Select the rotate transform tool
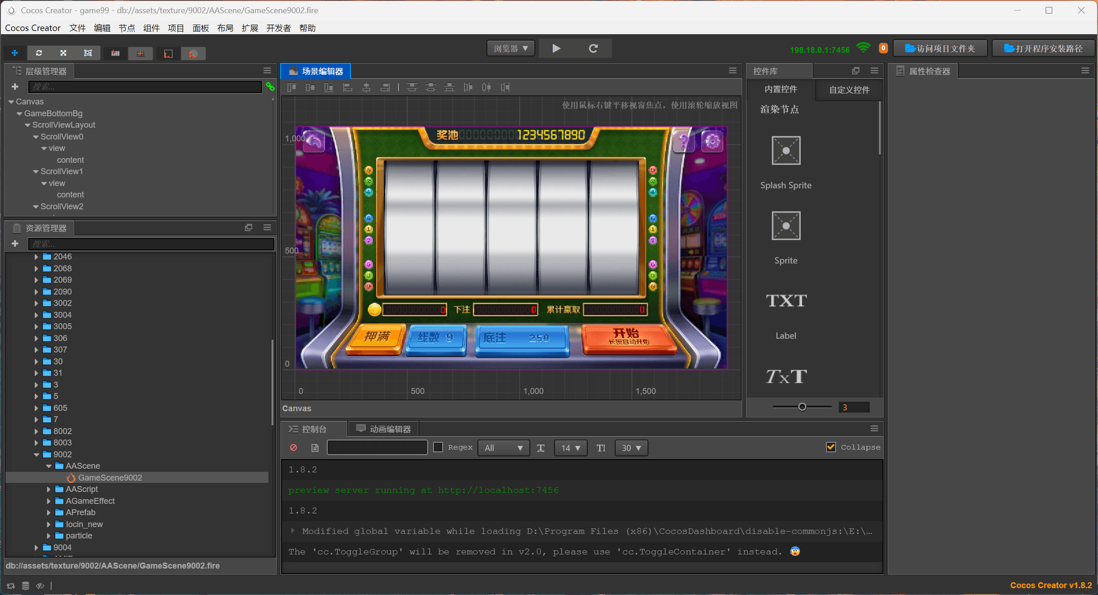Image resolution: width=1098 pixels, height=595 pixels. [x=39, y=53]
